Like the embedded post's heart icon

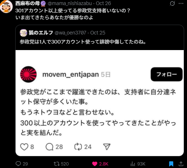click(x=24, y=147)
